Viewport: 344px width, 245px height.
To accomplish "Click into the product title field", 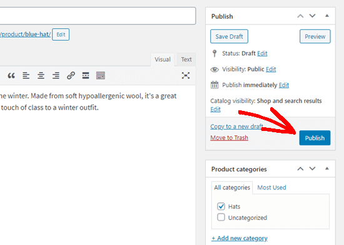I will click(98, 16).
